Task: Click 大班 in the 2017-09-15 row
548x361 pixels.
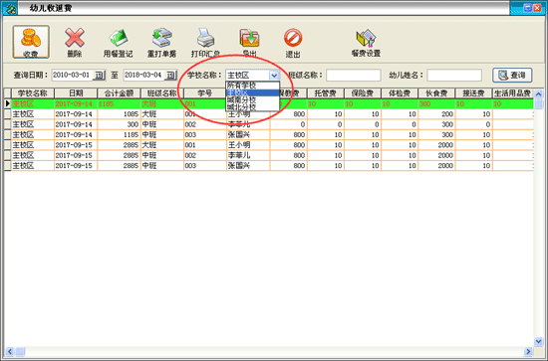Action: point(161,145)
